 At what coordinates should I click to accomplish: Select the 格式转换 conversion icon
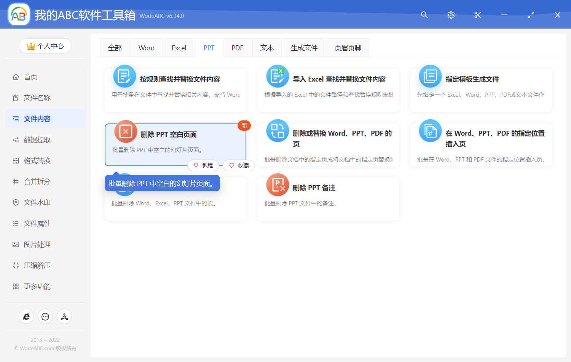(x=15, y=160)
